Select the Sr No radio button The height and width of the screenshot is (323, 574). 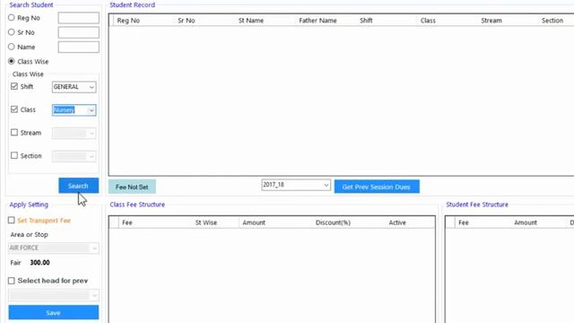point(12,32)
